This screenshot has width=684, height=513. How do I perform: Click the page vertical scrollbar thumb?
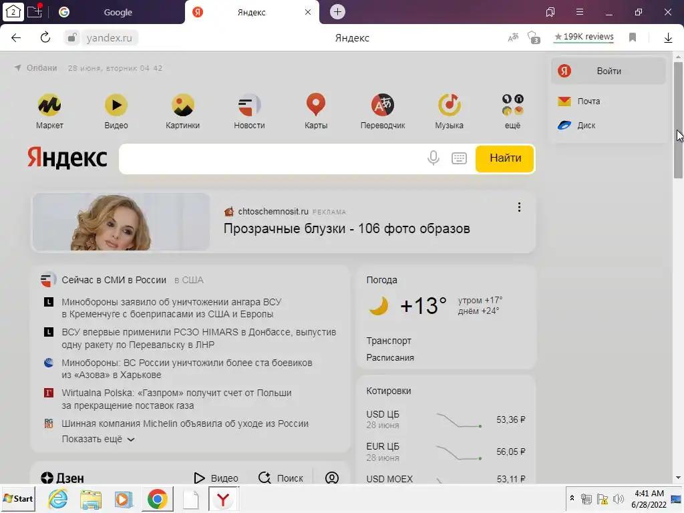click(678, 120)
